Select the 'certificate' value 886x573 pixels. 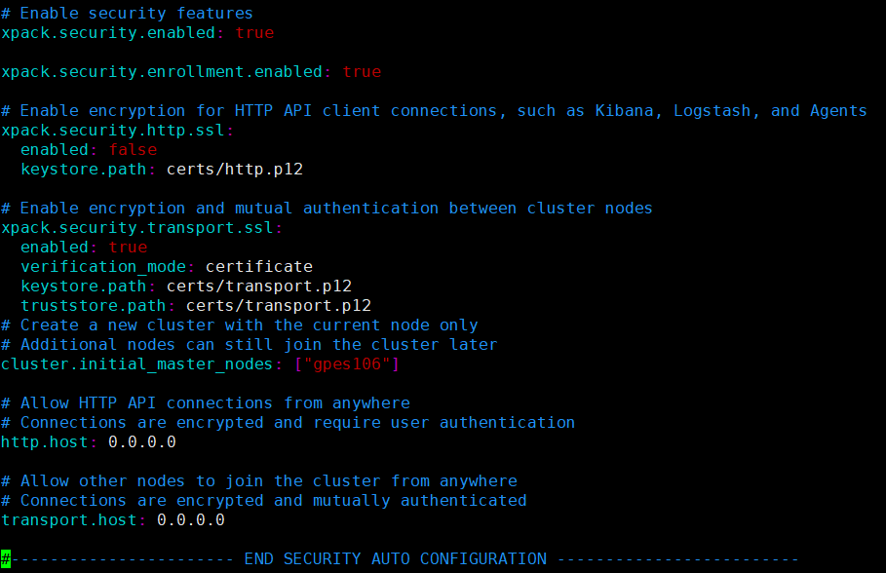tap(259, 267)
